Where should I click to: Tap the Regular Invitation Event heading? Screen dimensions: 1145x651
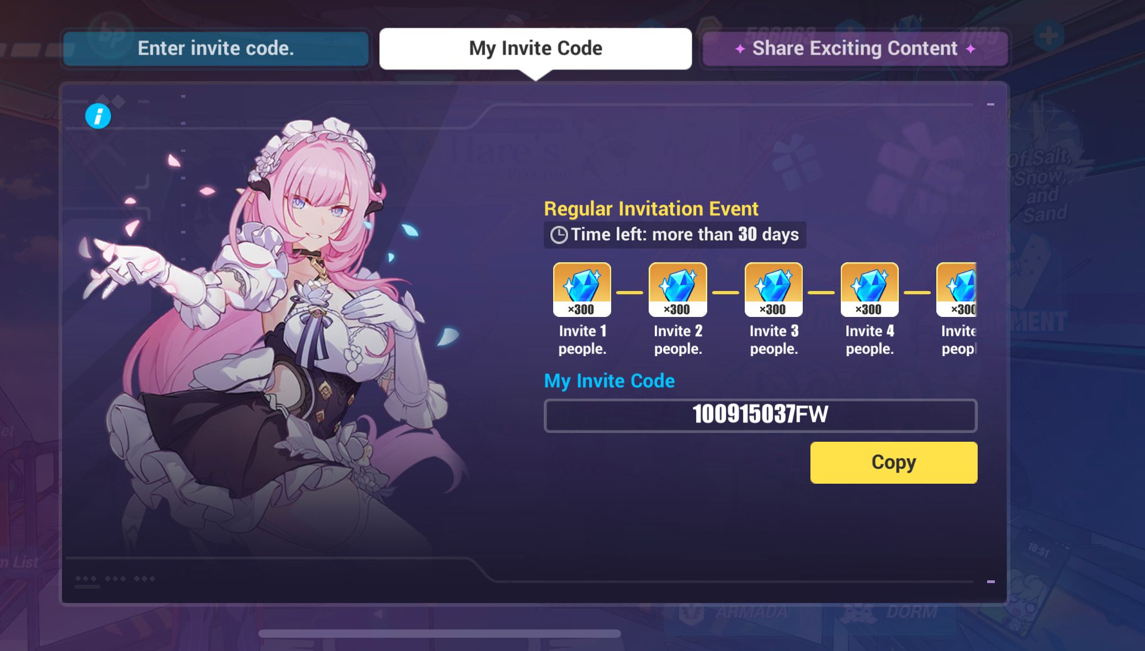651,209
